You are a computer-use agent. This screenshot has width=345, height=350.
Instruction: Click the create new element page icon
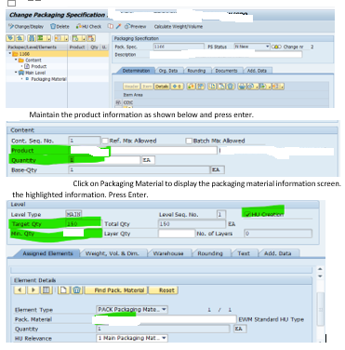pos(64,290)
